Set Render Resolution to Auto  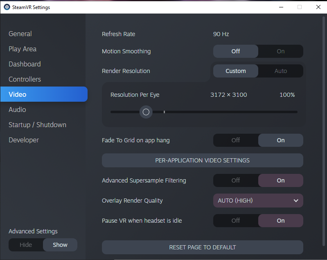(x=281, y=71)
